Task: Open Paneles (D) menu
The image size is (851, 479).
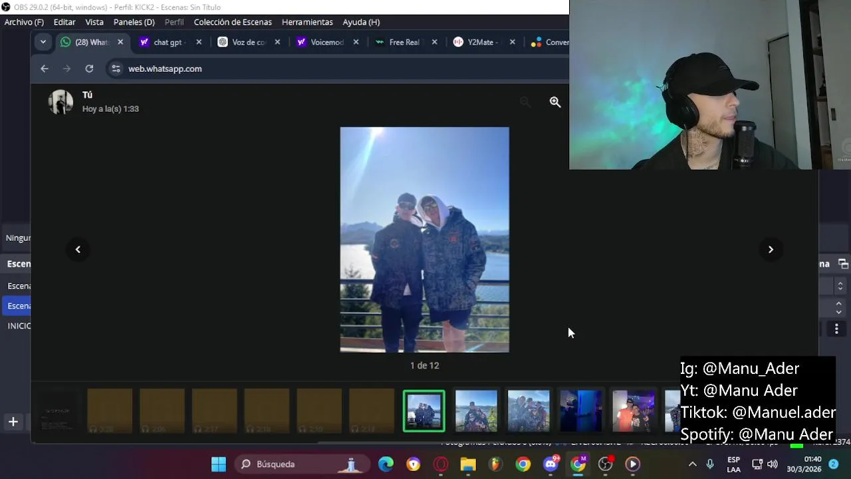Action: 134,22
